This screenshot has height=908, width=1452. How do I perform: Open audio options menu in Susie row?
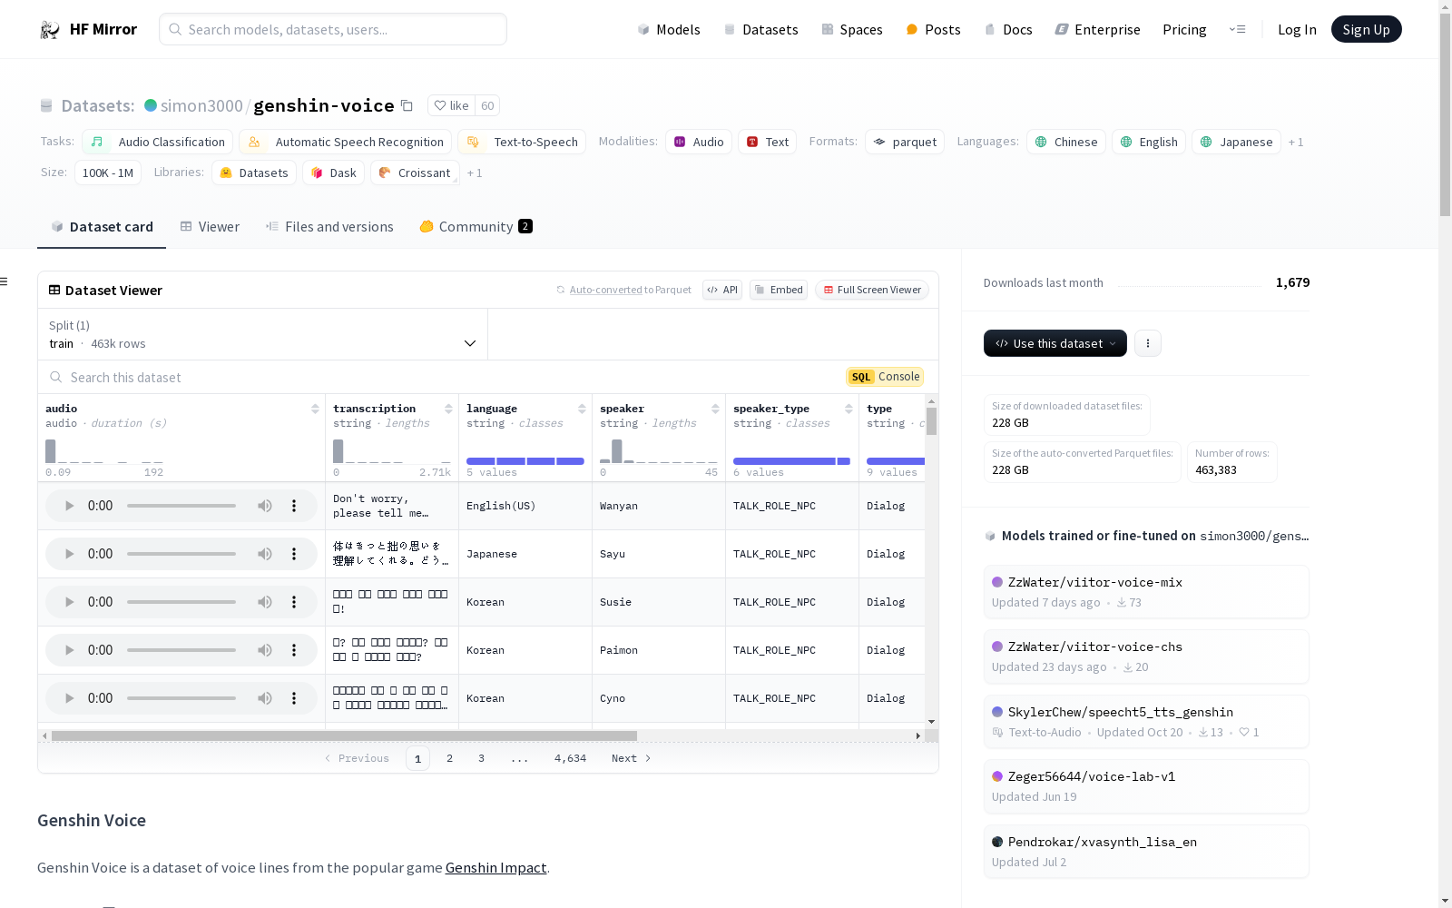[294, 602]
